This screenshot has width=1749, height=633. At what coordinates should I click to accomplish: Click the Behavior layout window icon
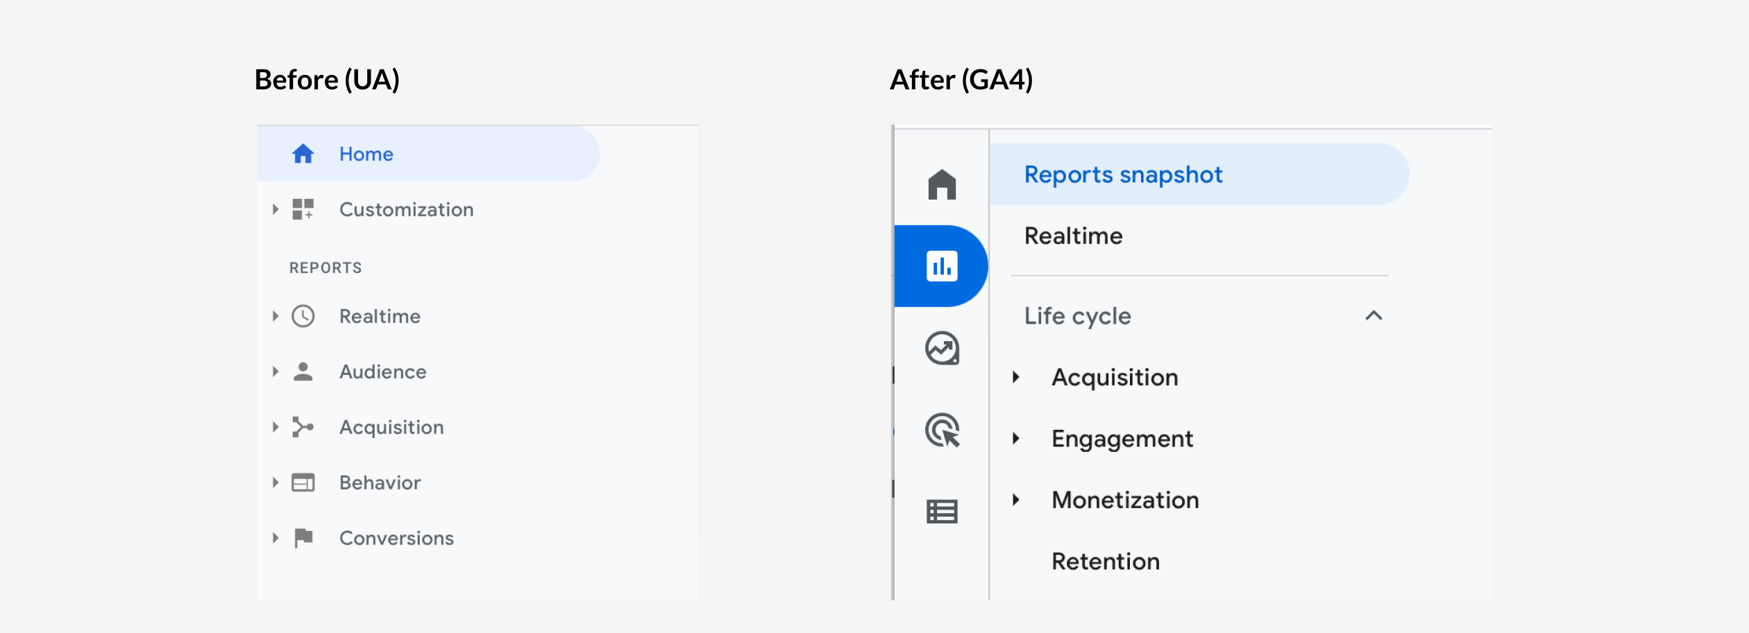coord(303,483)
